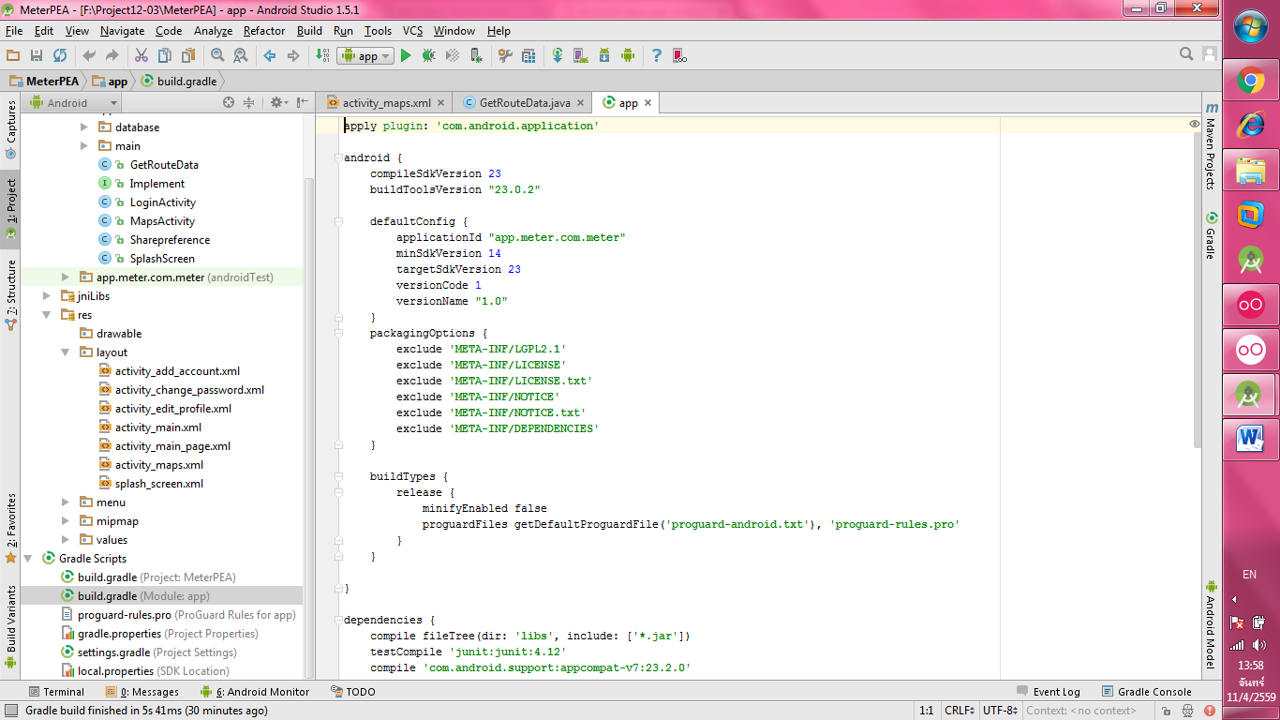Click the Save All icon
Screen dimensions: 1280x720
point(37,56)
